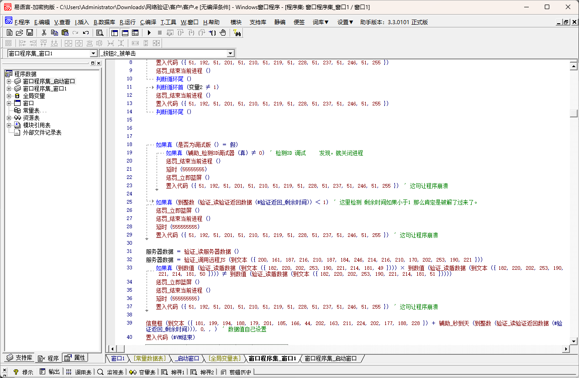Image resolution: width=579 pixels, height=378 pixels.
Task: Expand the 模块引用表 tree node
Action: tap(9, 125)
